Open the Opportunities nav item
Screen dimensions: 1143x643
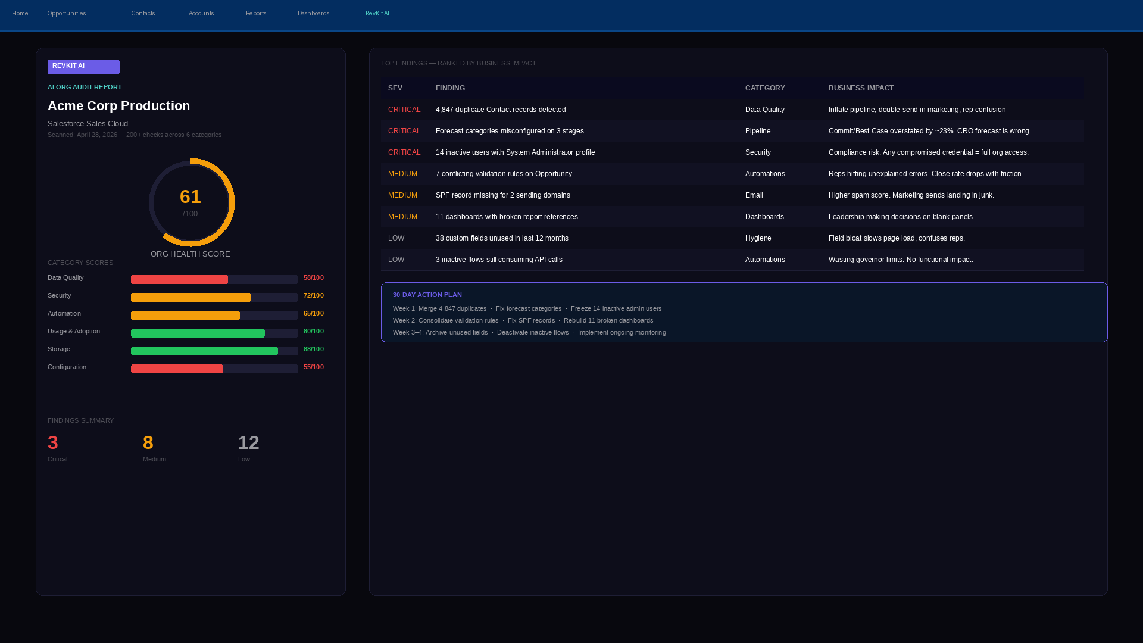66,13
